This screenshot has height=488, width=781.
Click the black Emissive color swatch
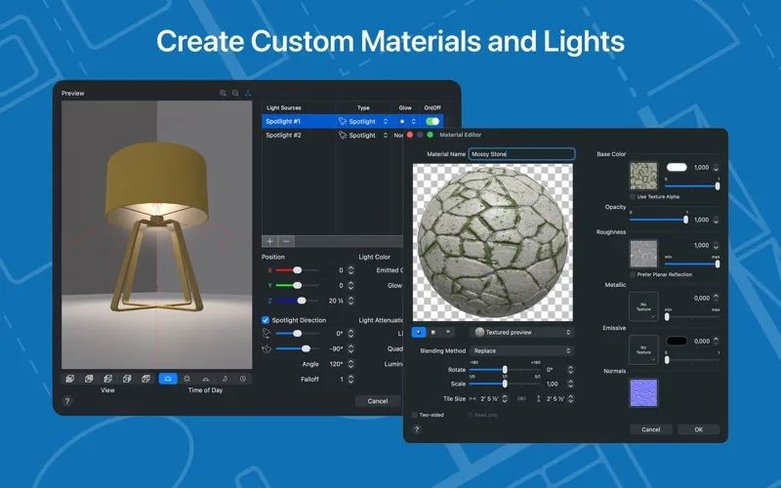[677, 341]
